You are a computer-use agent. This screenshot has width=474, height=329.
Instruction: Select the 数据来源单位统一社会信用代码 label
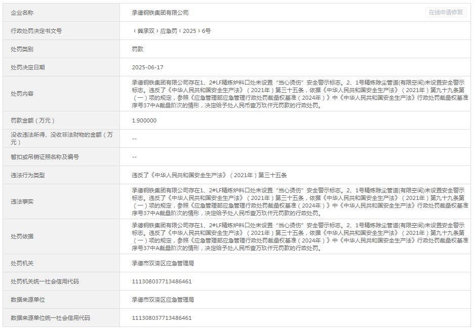pos(51,318)
